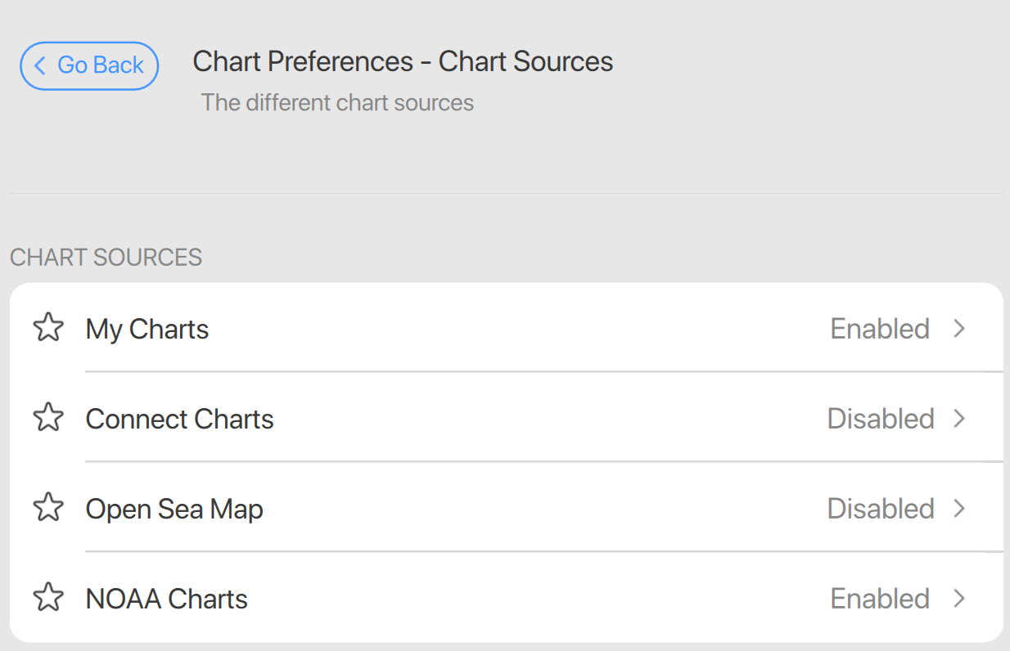The width and height of the screenshot is (1010, 651).
Task: Select the NOAA Charts label
Action: pos(166,599)
